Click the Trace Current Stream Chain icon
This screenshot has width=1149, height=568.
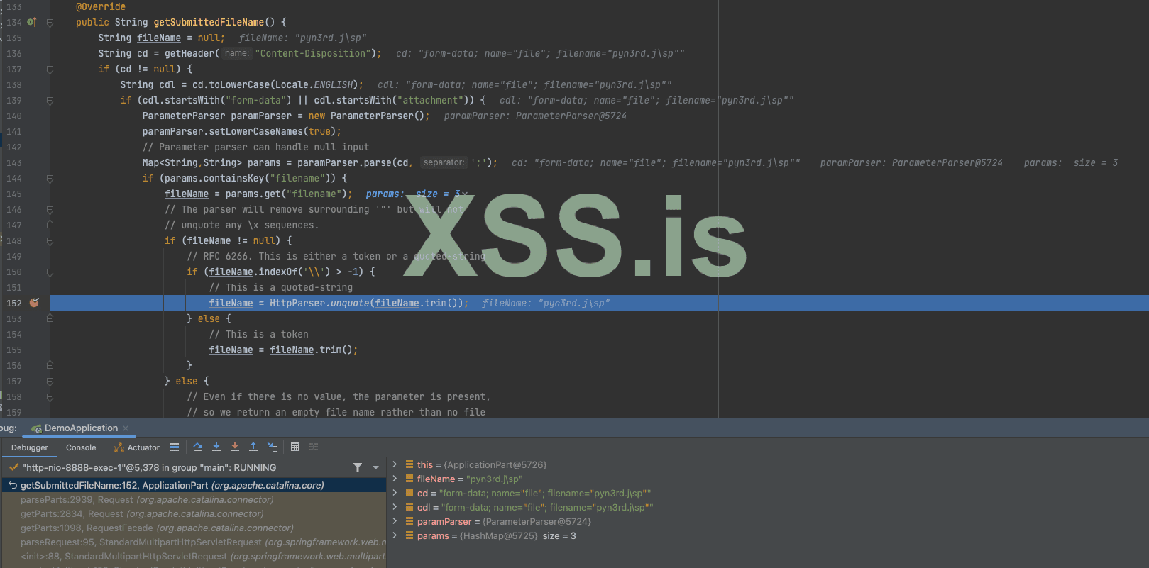pyautogui.click(x=314, y=447)
